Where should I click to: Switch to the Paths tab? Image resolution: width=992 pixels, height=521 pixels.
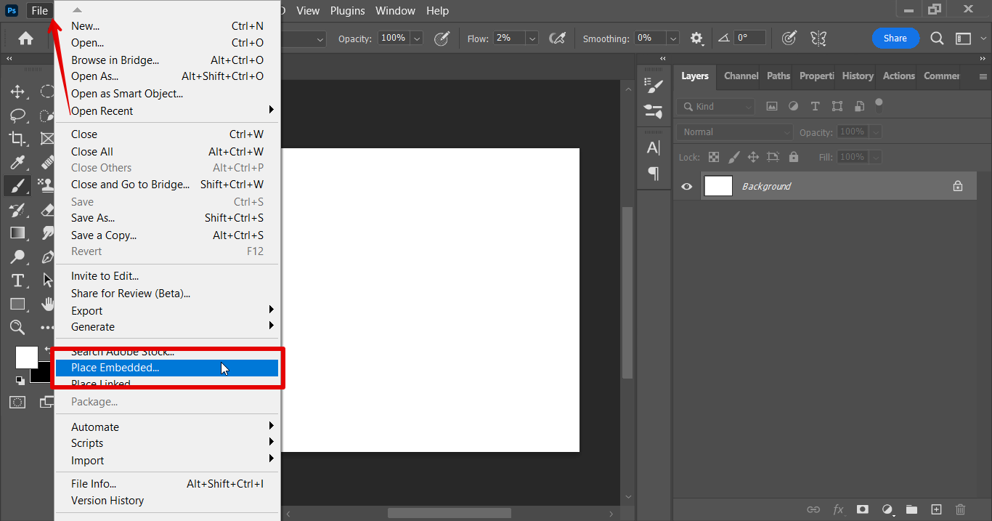click(778, 76)
